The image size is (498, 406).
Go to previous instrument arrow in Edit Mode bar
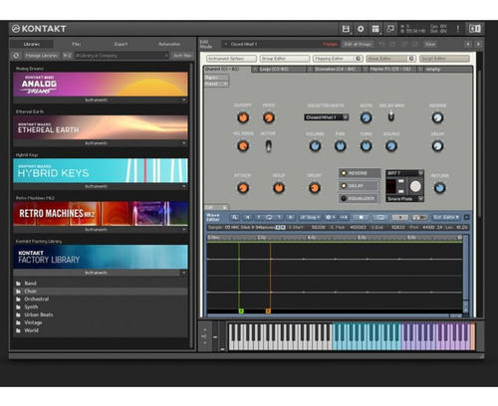(468, 44)
